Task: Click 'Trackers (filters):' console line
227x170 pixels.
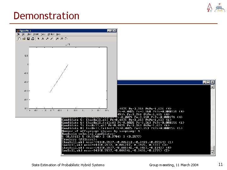Action: 79,139
